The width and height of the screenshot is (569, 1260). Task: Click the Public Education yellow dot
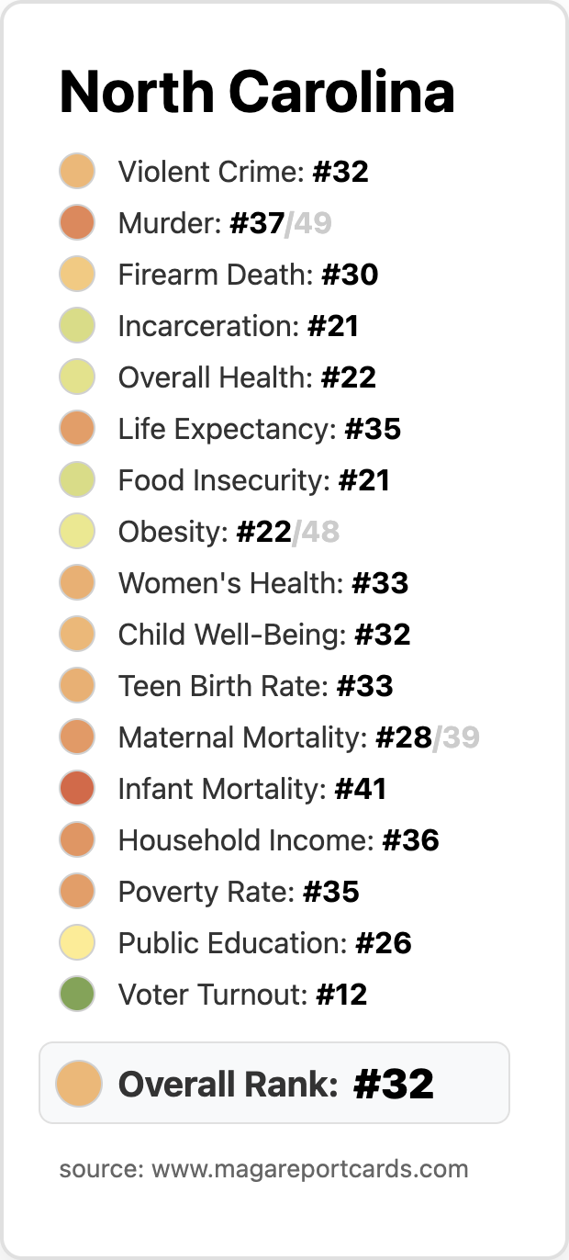78,943
